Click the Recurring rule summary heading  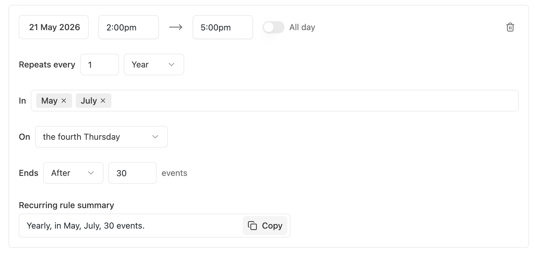click(x=66, y=205)
